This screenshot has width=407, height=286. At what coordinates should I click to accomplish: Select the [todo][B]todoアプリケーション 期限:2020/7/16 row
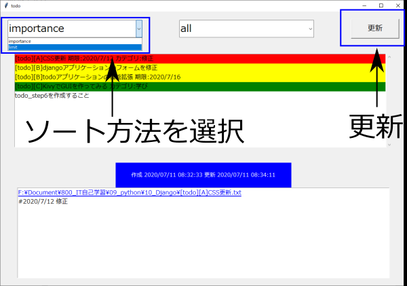[x=200, y=77]
